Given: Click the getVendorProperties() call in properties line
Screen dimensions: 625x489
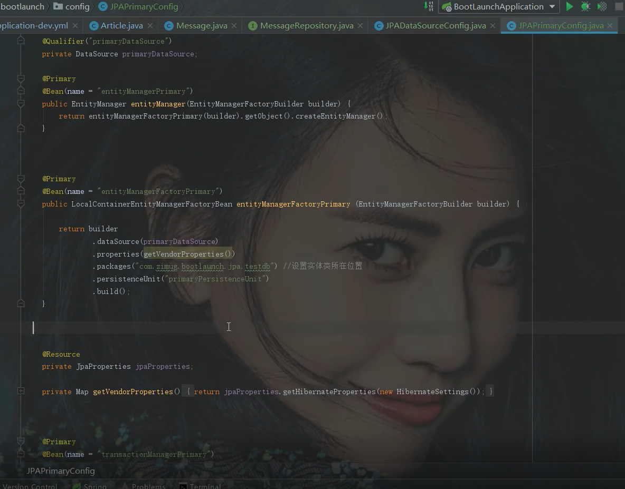Looking at the screenshot, I should point(187,254).
